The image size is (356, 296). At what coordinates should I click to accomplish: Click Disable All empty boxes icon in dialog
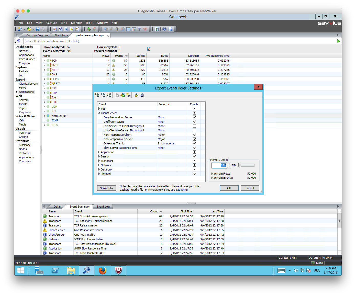[x=103, y=95]
